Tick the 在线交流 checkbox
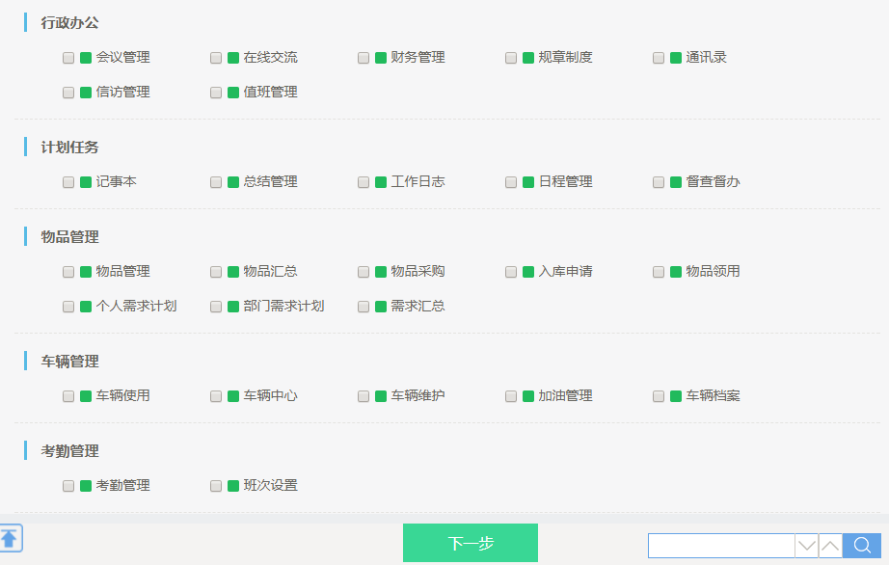This screenshot has height=565, width=889. point(215,58)
